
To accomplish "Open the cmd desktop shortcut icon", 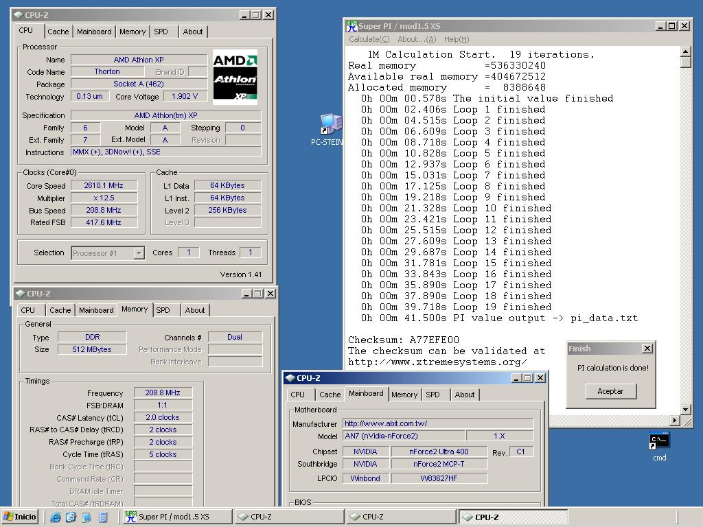I will click(660, 441).
